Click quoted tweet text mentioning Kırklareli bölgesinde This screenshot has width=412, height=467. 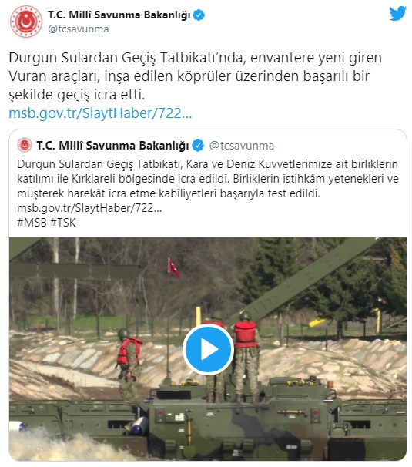(x=207, y=179)
